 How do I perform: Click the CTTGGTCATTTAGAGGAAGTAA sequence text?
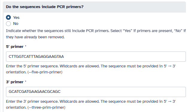point(36,57)
